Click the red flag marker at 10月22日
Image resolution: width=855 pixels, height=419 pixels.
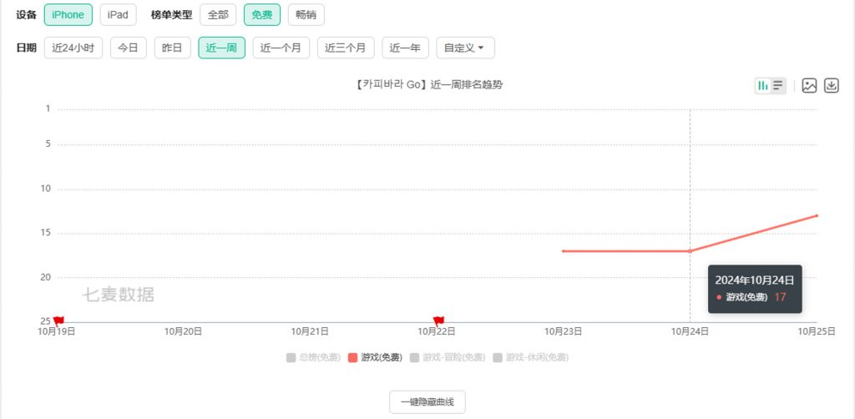(438, 321)
